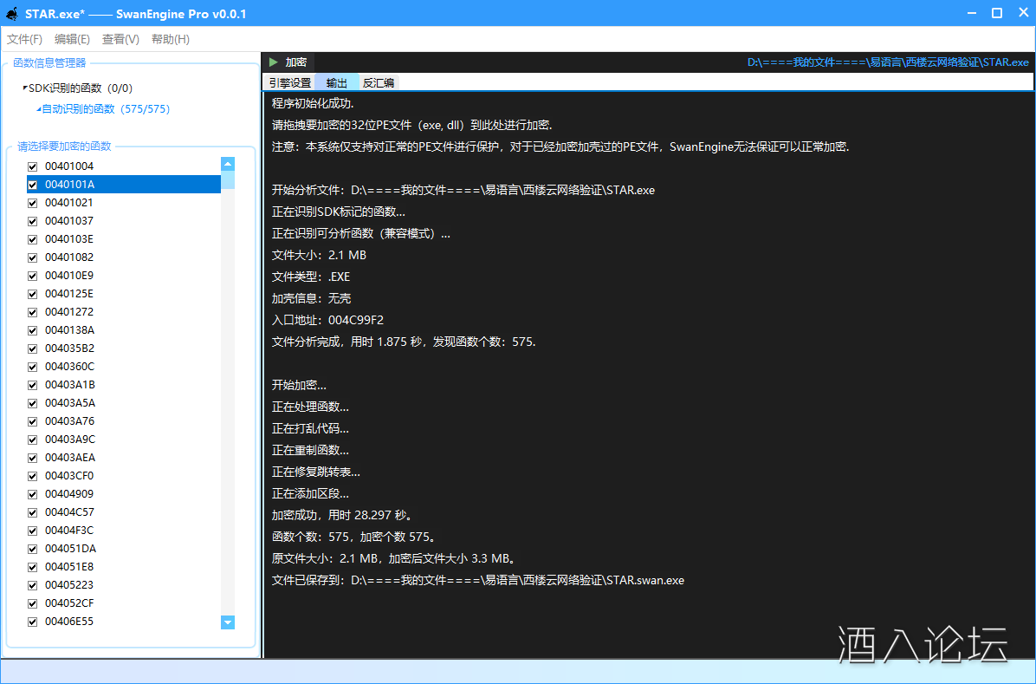Uncheck the 00406E55 function checkbox
This screenshot has width=1036, height=684.
[x=33, y=622]
